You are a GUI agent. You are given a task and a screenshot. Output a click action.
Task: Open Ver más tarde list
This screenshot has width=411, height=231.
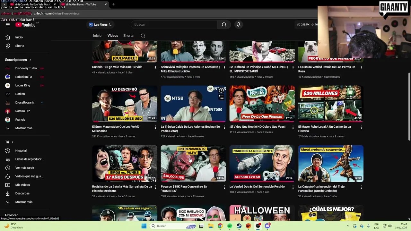[25, 168]
